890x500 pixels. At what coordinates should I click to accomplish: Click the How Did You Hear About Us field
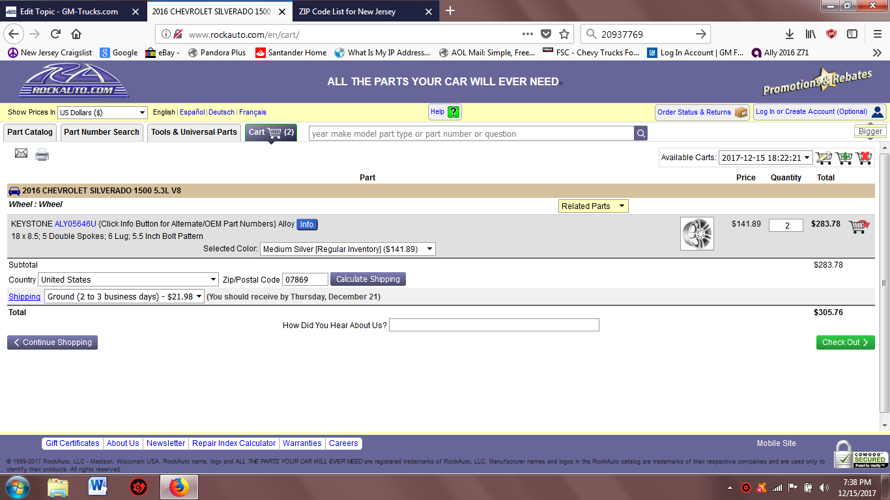[494, 325]
